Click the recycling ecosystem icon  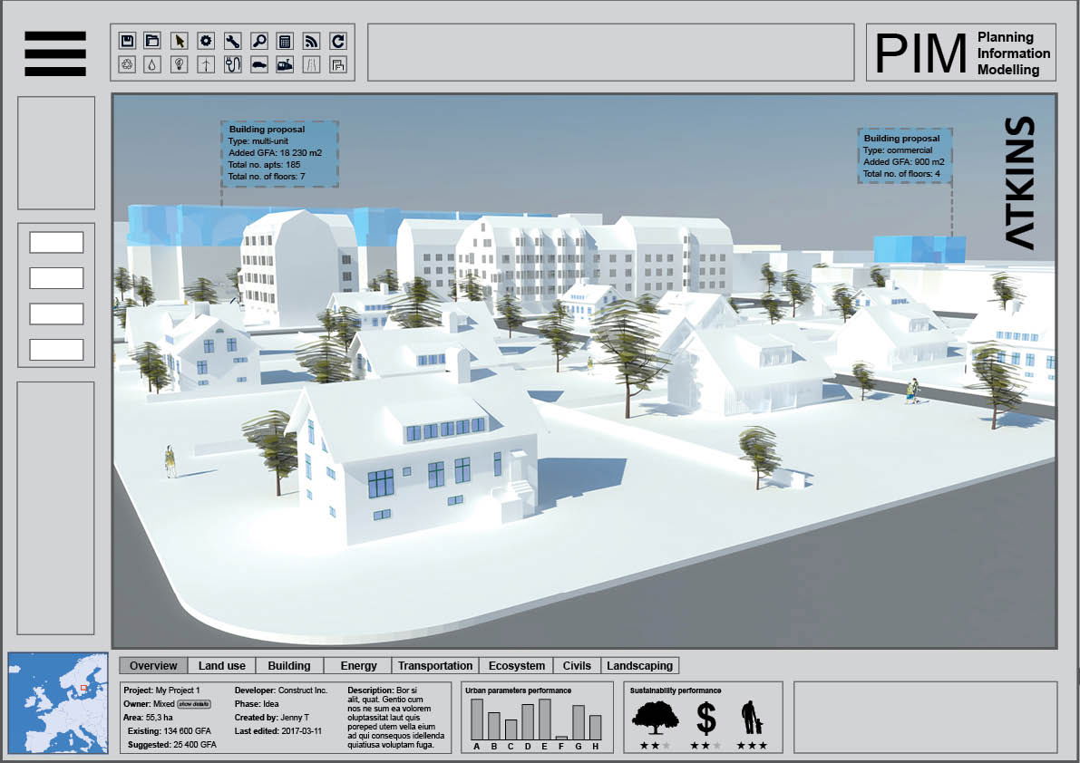tap(128, 63)
